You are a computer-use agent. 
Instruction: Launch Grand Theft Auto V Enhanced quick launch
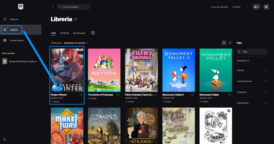[20, 62]
